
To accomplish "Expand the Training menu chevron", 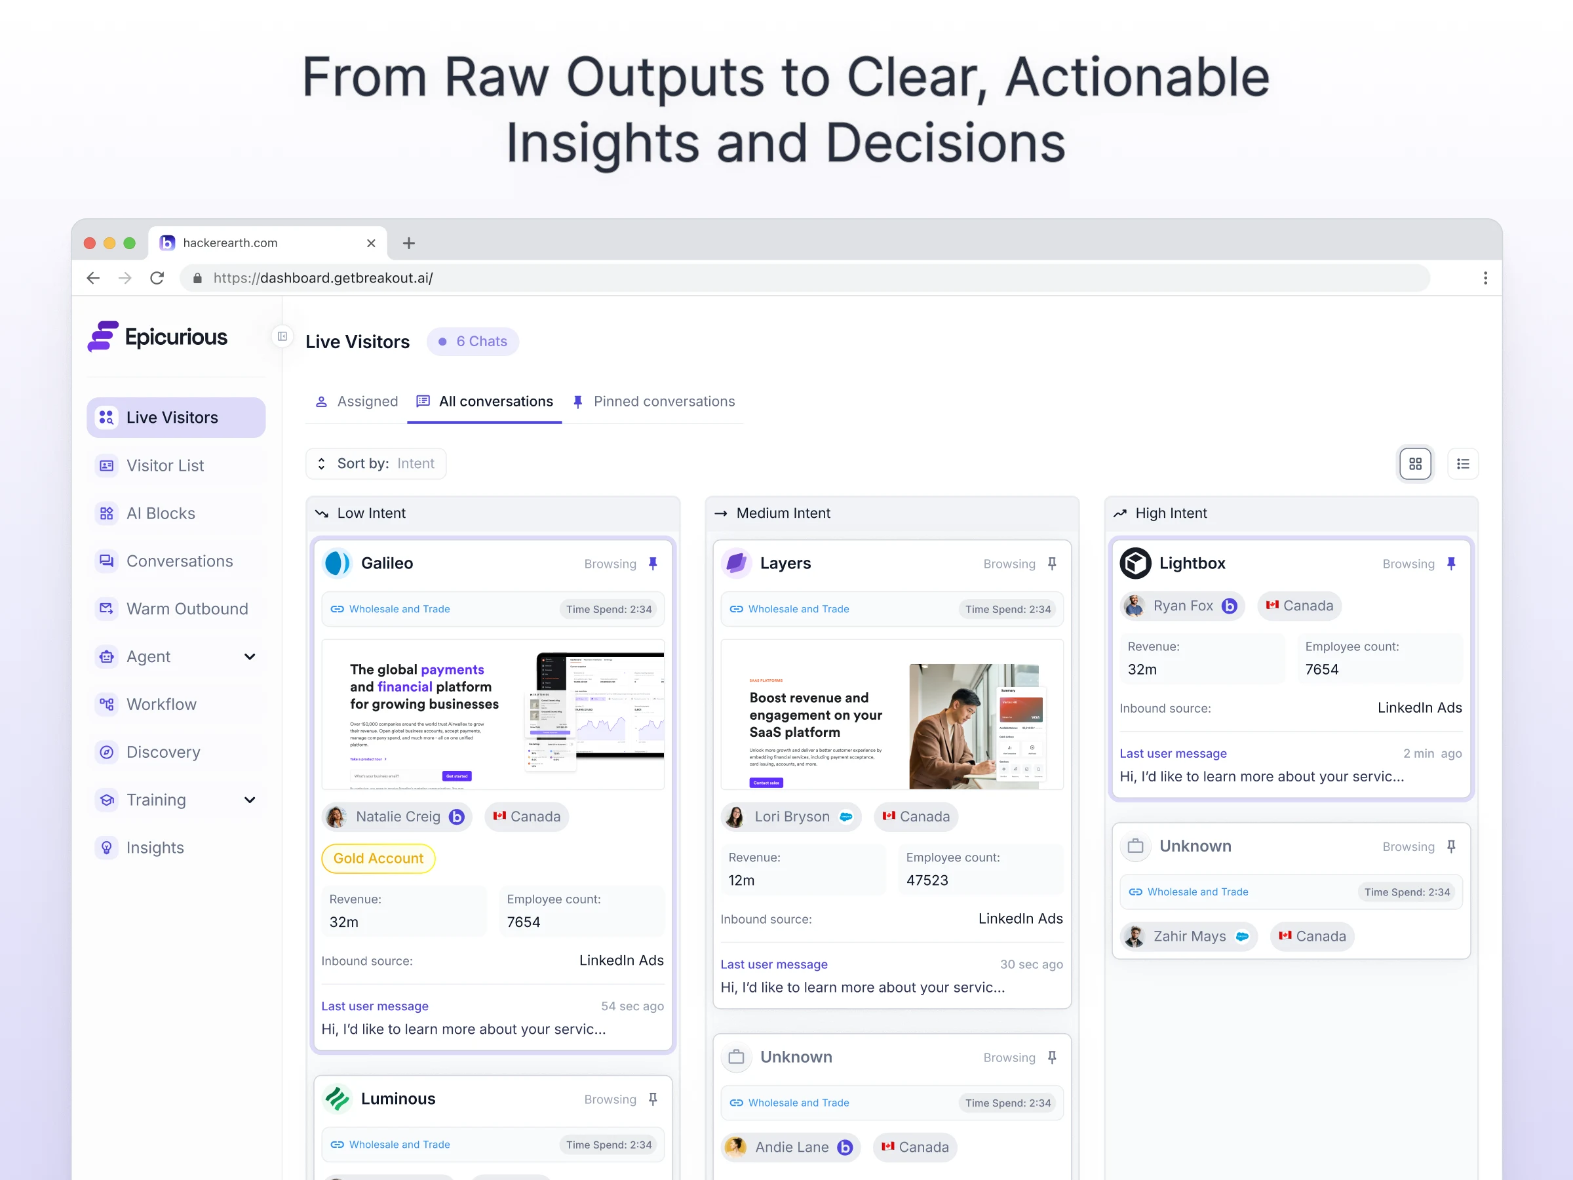I will [x=250, y=800].
